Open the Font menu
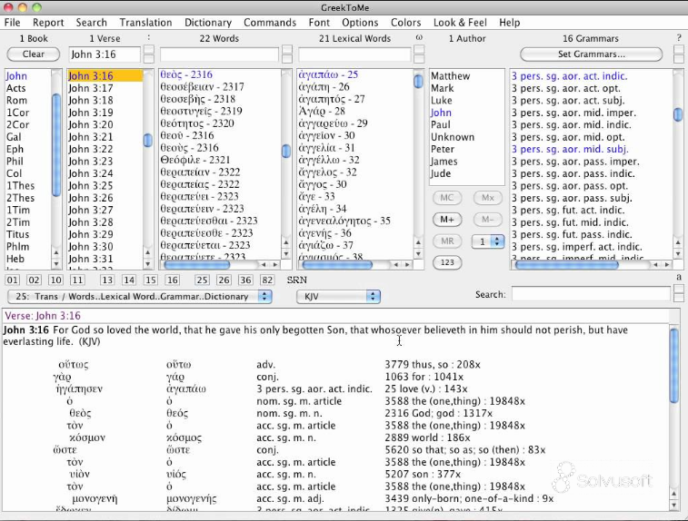The image size is (688, 521). point(319,23)
